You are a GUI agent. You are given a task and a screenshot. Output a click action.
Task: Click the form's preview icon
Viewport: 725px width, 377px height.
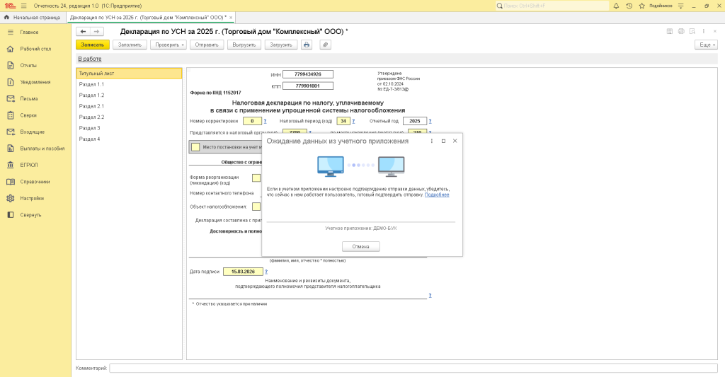click(692, 31)
